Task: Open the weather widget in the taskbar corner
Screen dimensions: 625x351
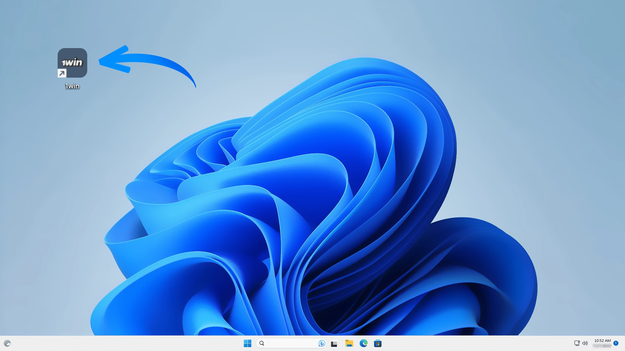Action: pos(7,343)
